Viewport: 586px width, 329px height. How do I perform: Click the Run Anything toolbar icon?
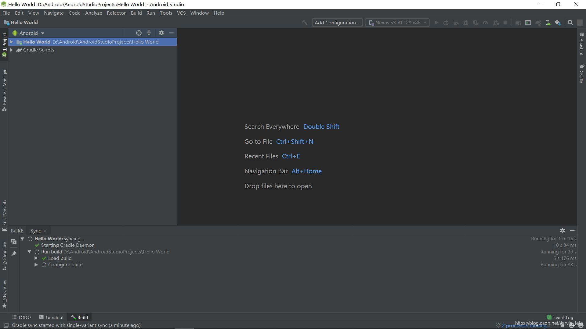click(528, 23)
